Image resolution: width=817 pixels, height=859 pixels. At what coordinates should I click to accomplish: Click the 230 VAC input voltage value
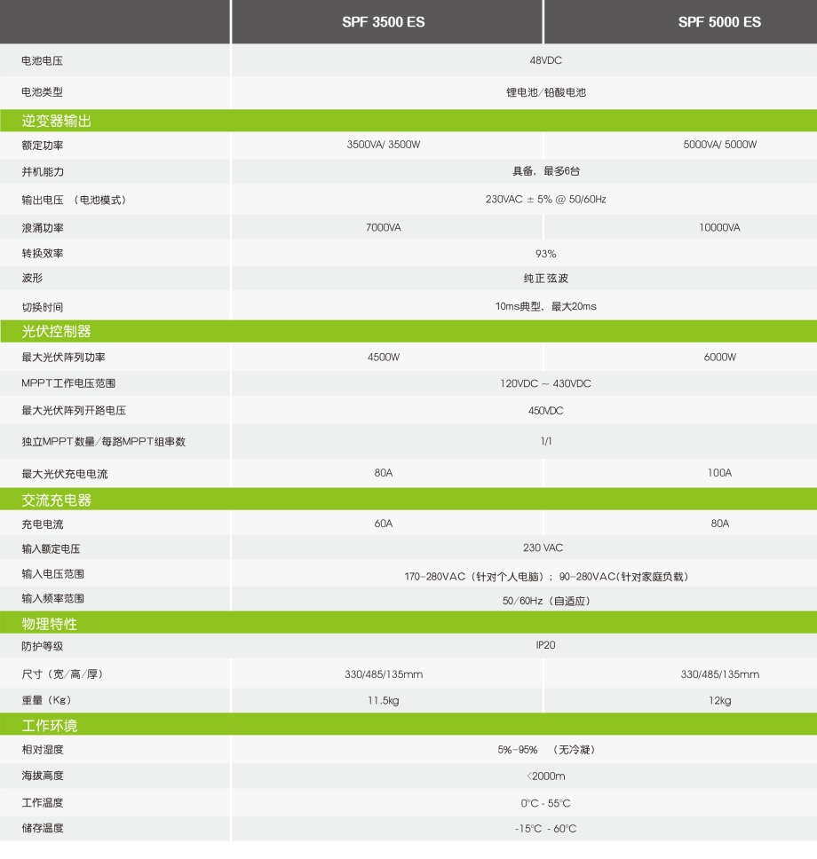pyautogui.click(x=543, y=548)
